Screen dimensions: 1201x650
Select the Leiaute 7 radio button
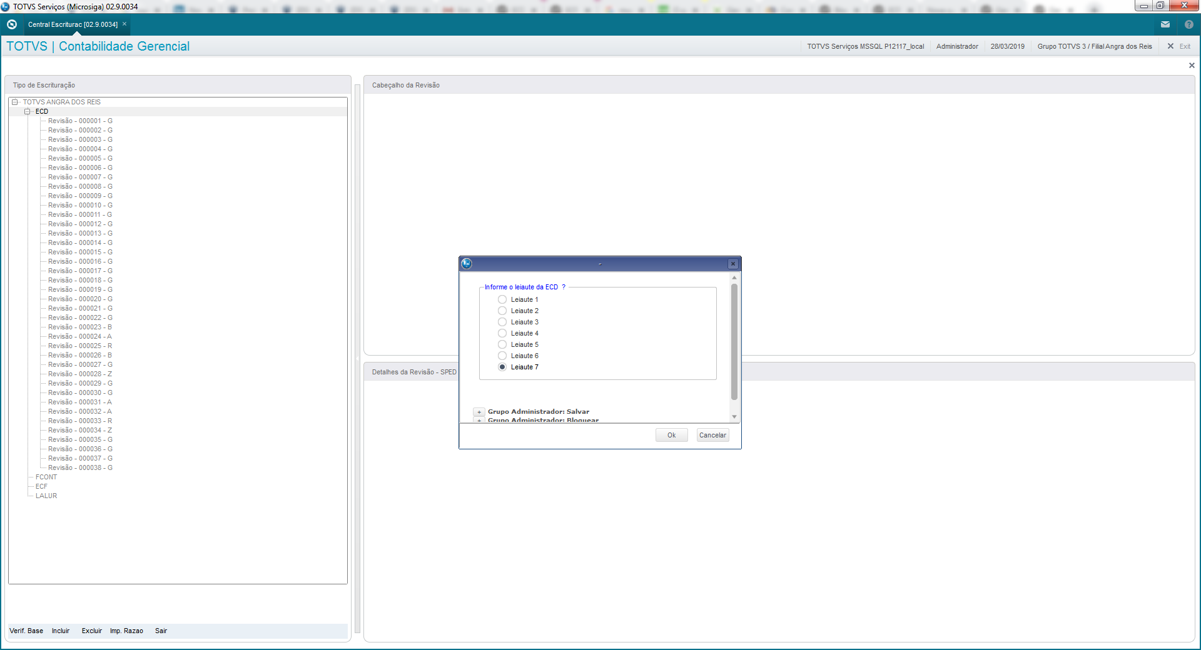[x=502, y=367]
